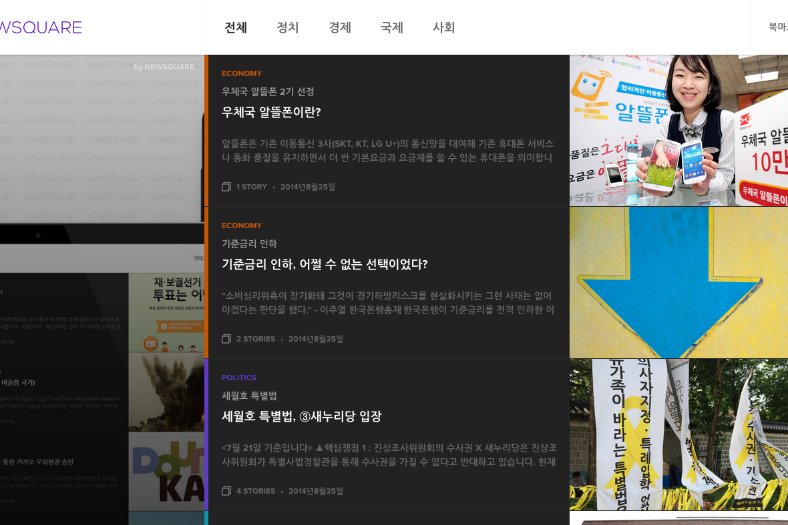788x525 pixels.
Task: Click the POLITICS category label
Action: (239, 378)
